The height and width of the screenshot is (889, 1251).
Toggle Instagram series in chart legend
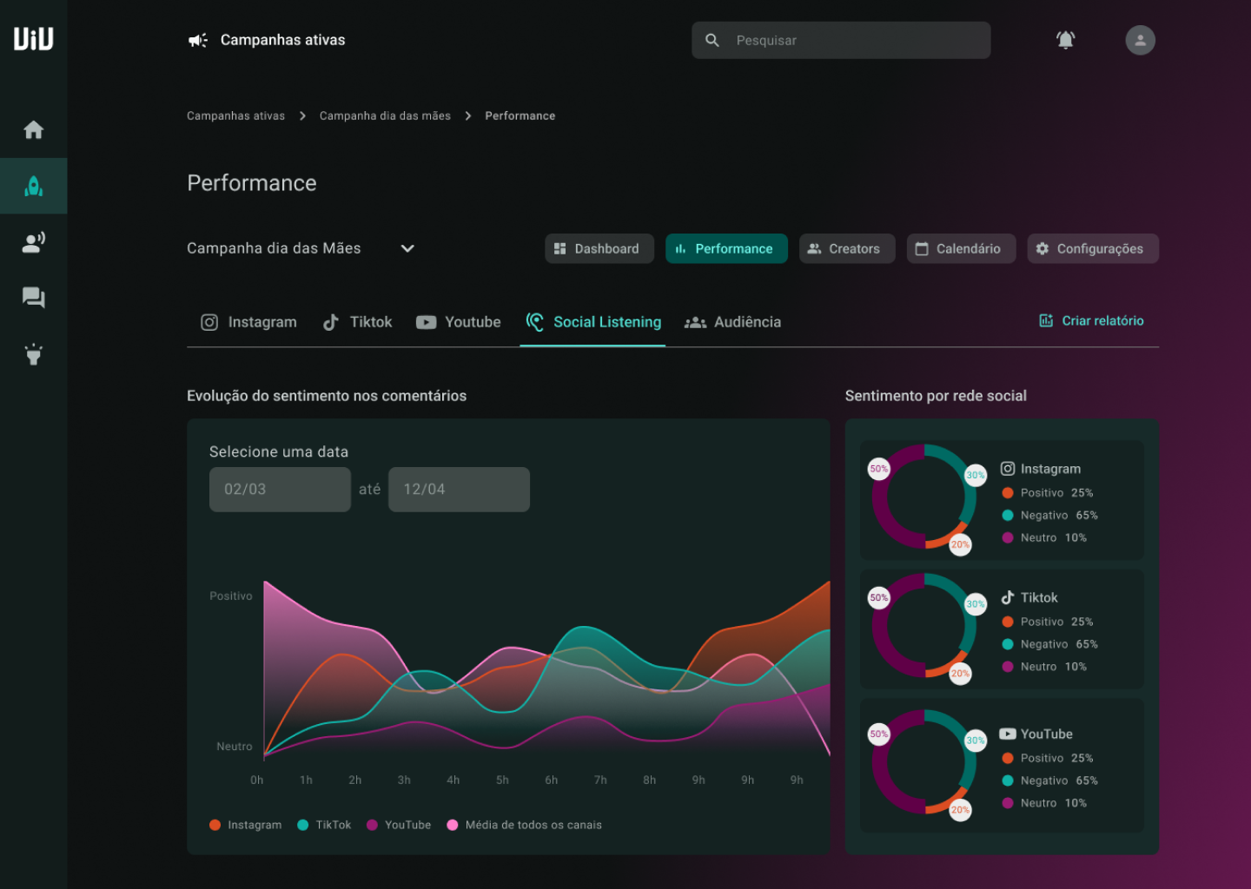(245, 825)
